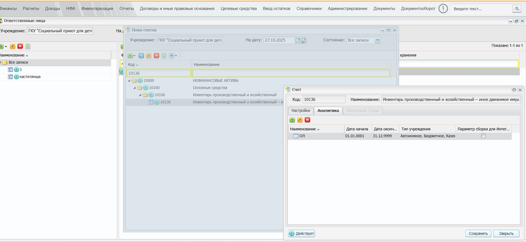Collapse the 10100 tree node
526x242 pixels.
134,88
